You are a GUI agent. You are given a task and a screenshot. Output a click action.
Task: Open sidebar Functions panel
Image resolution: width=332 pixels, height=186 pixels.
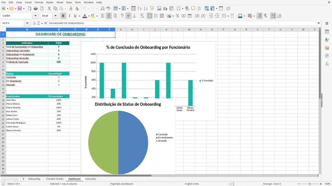tap(327, 64)
